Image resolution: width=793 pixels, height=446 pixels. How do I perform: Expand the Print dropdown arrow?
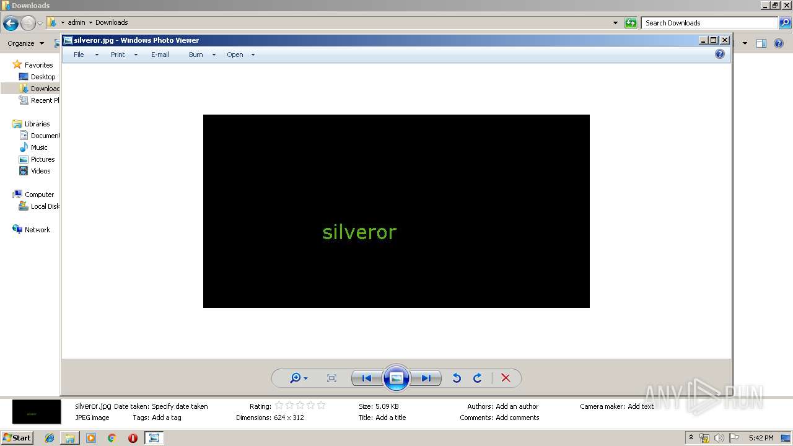pyautogui.click(x=136, y=55)
